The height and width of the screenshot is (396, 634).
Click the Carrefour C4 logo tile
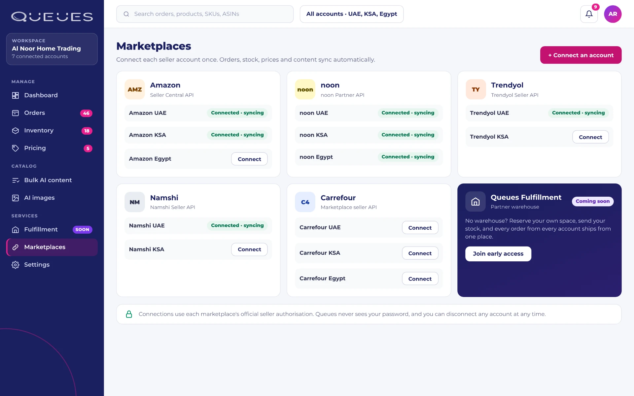pyautogui.click(x=305, y=202)
